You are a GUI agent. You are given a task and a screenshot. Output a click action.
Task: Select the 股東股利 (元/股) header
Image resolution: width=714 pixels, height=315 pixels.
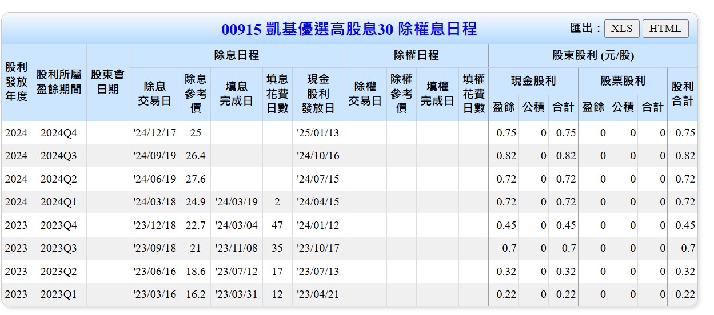click(x=593, y=55)
